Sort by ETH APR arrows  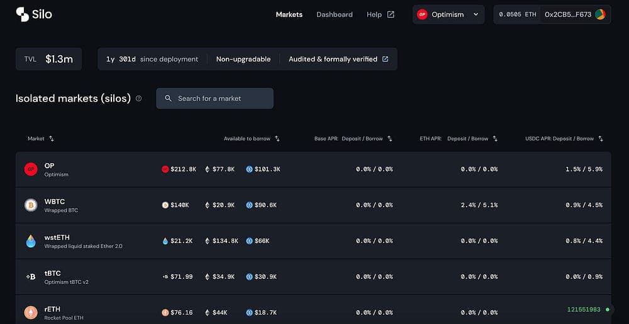(495, 139)
